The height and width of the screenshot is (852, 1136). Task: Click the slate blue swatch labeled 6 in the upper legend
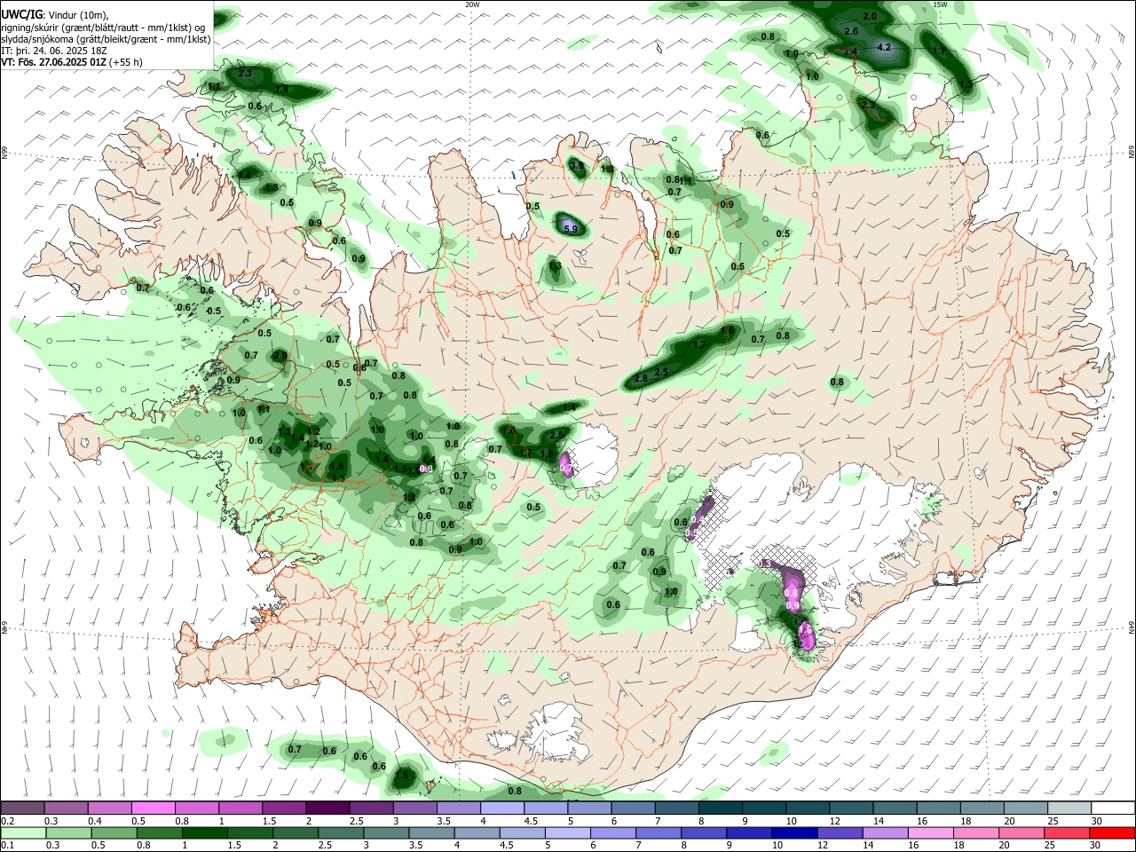(x=633, y=808)
